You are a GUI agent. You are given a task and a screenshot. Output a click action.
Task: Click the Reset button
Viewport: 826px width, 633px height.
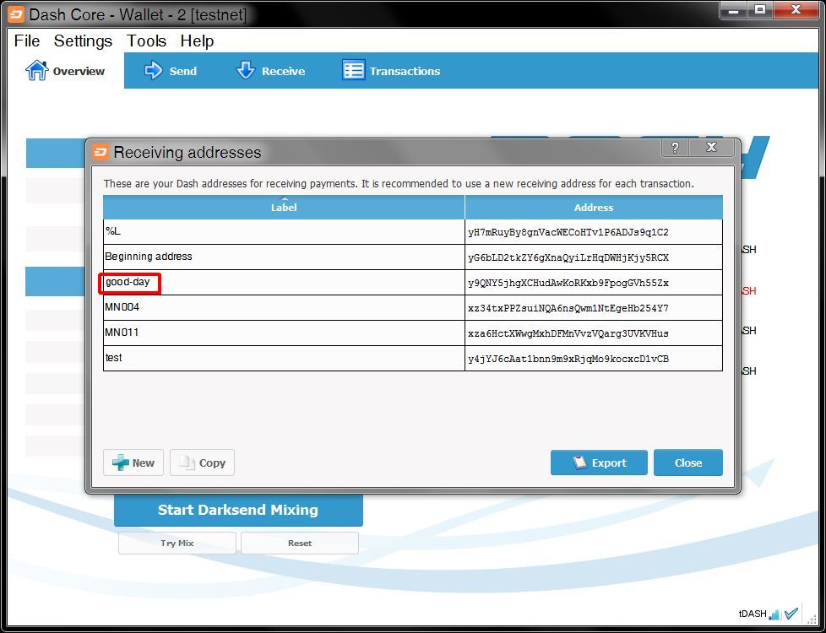[300, 543]
